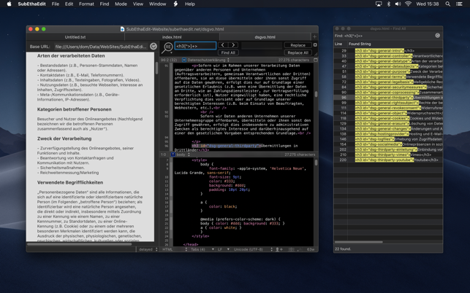Viewport: 470px width, 293px height.
Task: Switch to the index.html tab
Action: click(x=172, y=37)
